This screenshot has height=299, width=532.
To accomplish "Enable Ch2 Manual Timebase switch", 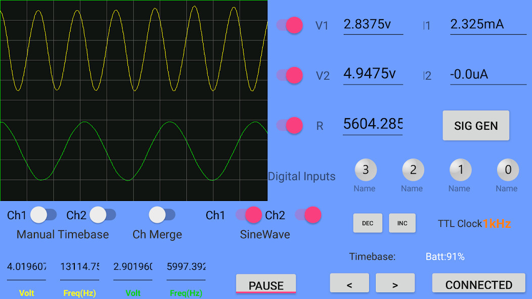I will coord(103,215).
